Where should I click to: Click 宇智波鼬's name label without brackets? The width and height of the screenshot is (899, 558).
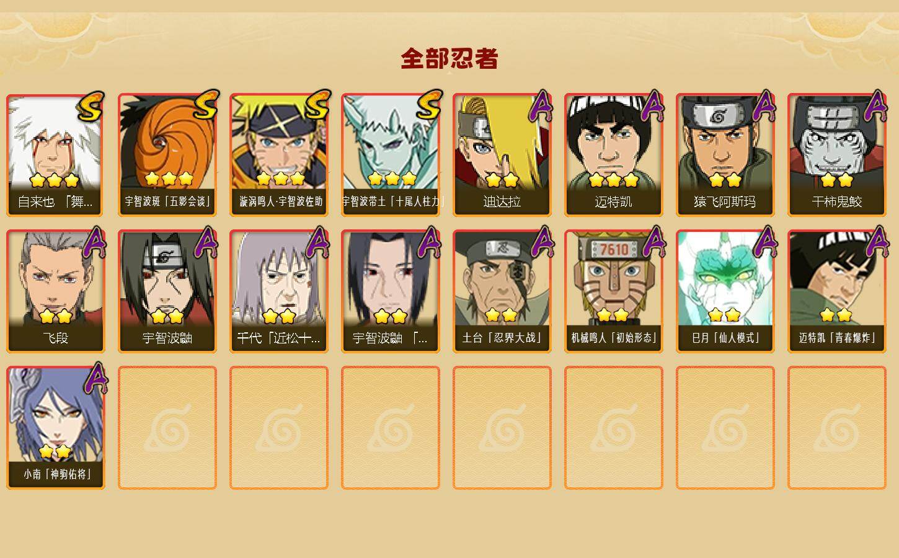tap(167, 338)
